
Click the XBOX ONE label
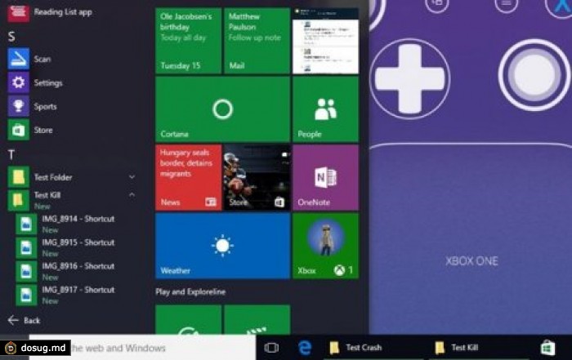pos(471,261)
